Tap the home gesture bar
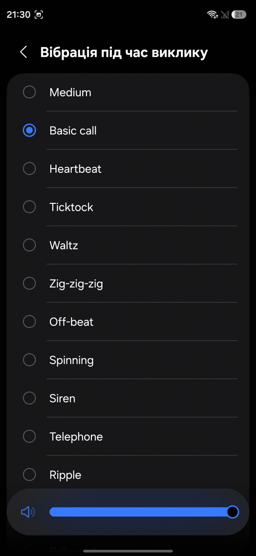Screen dimensions: 256x556 (128, 551)
